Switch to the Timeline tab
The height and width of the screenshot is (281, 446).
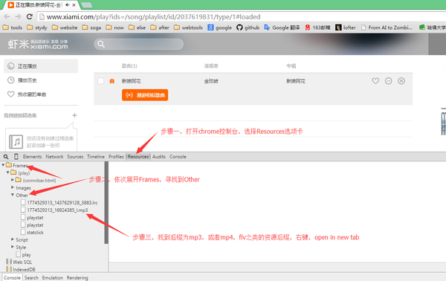point(96,157)
